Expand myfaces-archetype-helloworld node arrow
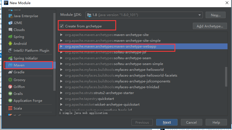This screenshot has width=232, height=130. pyautogui.click(x=61, y=70)
